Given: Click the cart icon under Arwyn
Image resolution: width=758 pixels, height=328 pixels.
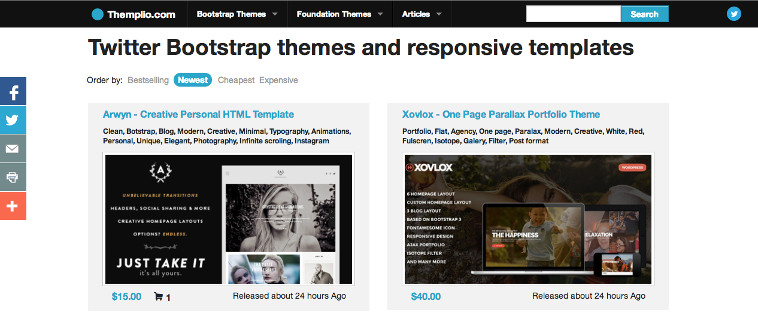Looking at the screenshot, I should (x=158, y=296).
